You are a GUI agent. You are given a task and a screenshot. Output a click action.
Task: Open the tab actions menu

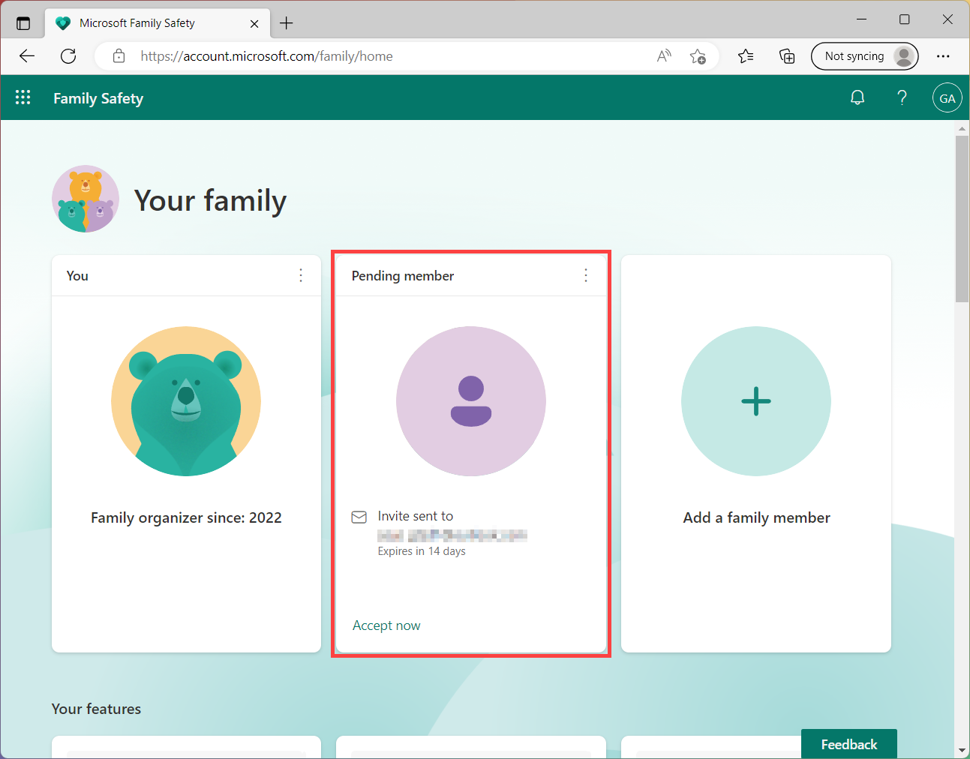(23, 23)
